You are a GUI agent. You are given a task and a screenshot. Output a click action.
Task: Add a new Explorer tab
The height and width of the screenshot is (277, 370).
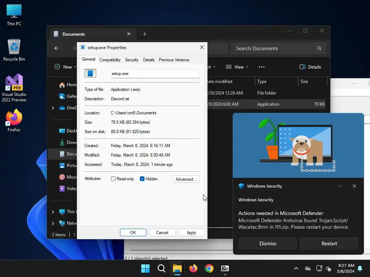pos(145,34)
